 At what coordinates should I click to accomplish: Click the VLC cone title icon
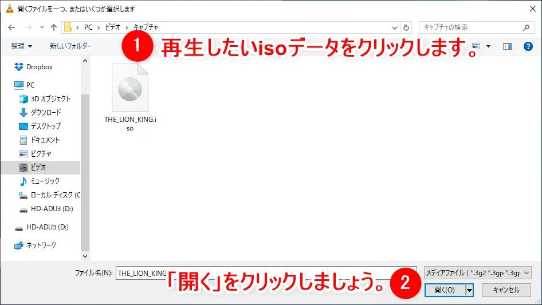click(10, 9)
